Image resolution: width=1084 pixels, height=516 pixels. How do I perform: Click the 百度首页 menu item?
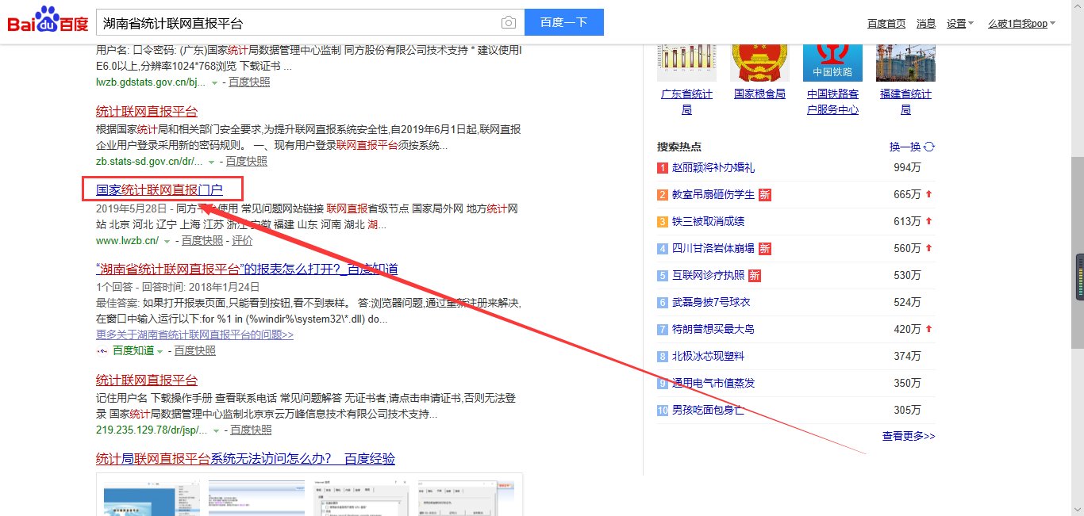click(886, 23)
